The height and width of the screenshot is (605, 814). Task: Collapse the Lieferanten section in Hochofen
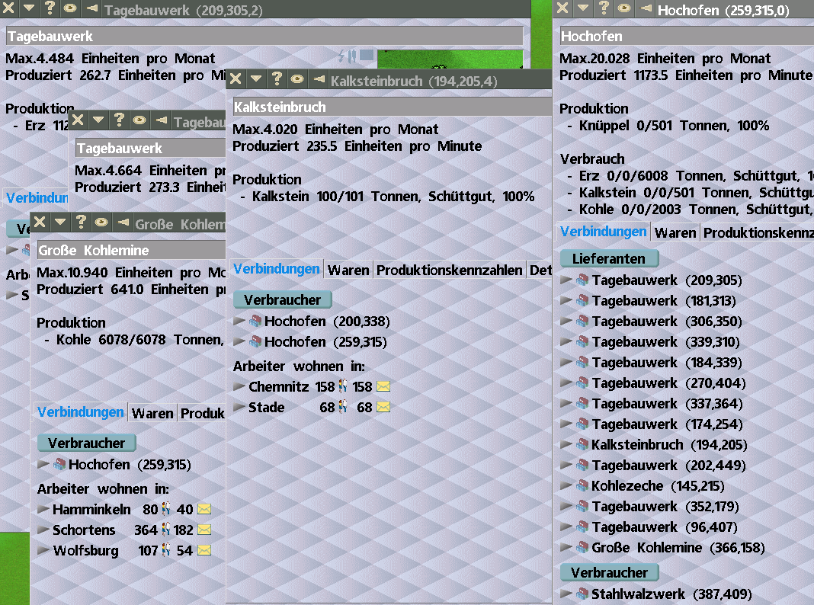608,259
